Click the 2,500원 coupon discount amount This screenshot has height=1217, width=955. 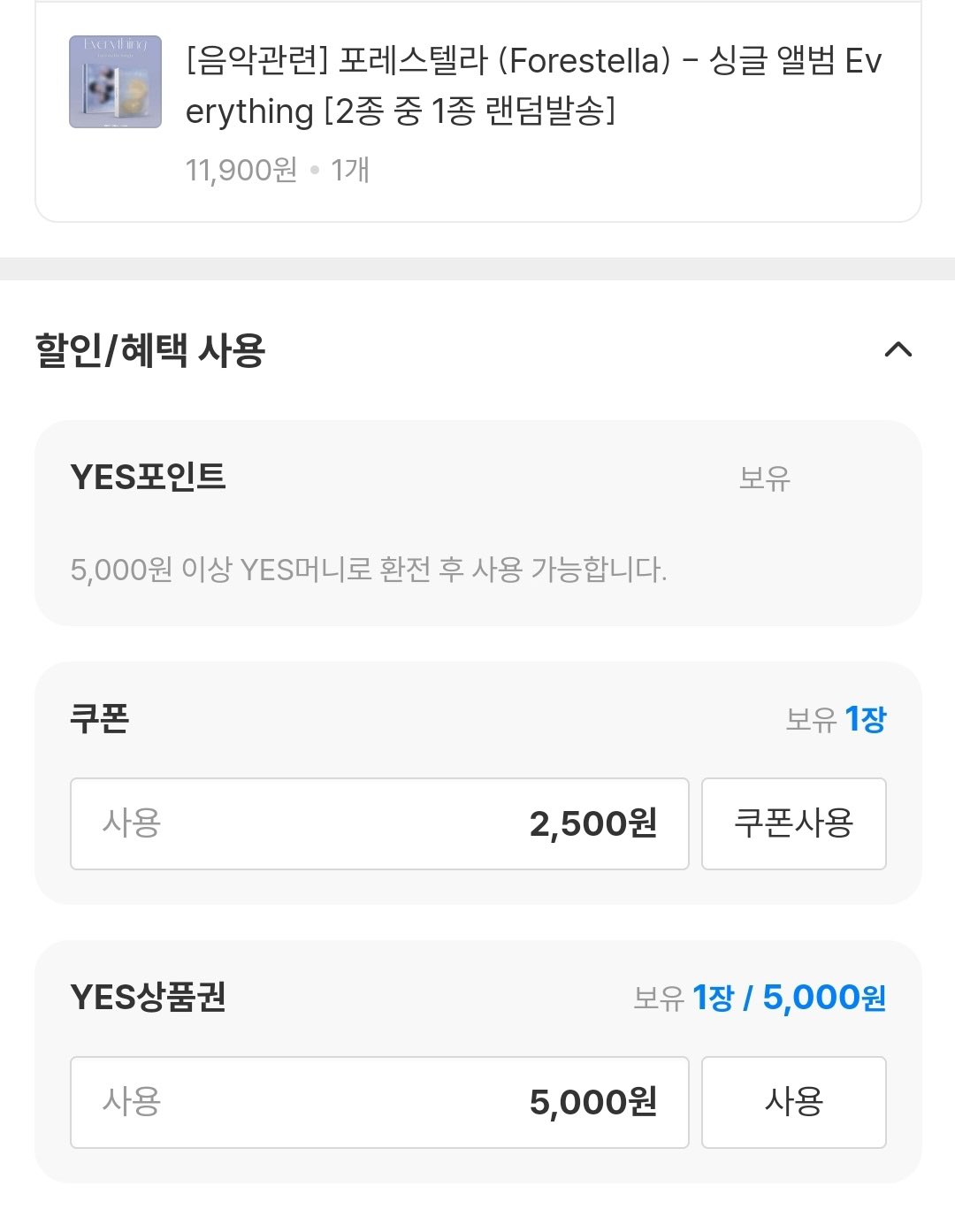(592, 823)
